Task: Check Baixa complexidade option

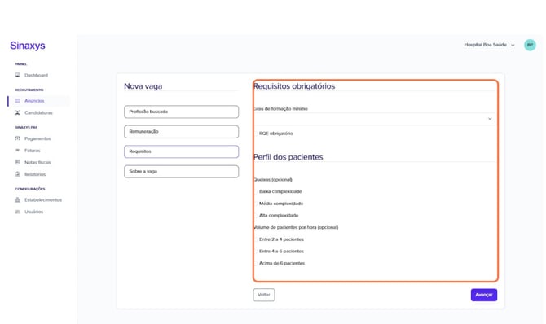Action: pyautogui.click(x=278, y=191)
